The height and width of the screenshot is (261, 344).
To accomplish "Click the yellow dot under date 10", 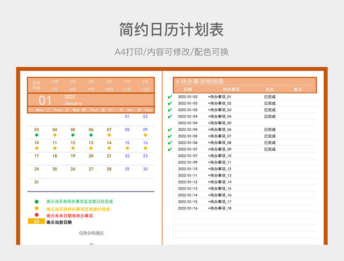I will [37, 149].
